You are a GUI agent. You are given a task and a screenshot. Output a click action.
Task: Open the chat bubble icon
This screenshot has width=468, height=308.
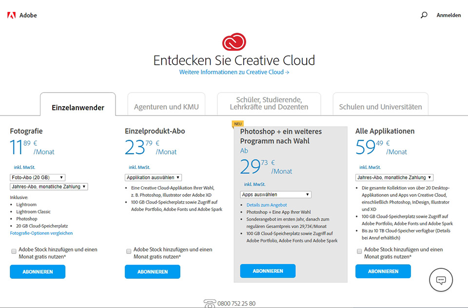coord(441,280)
